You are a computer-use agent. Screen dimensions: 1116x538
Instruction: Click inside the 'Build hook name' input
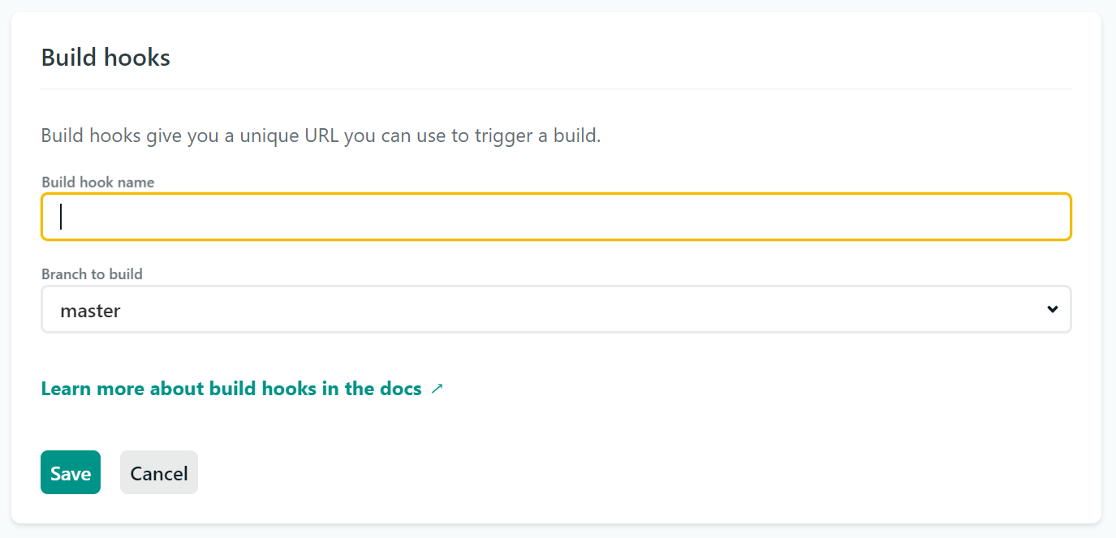(558, 217)
